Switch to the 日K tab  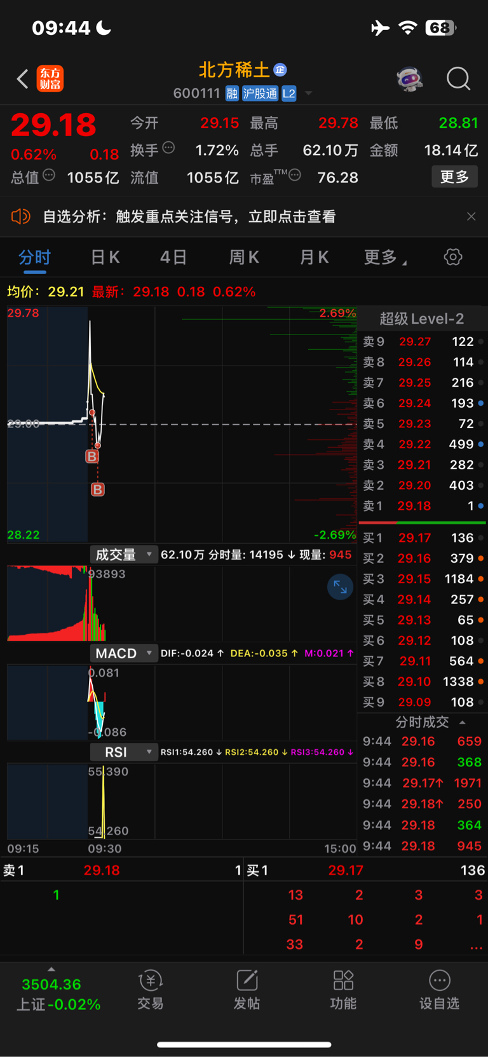tap(105, 258)
